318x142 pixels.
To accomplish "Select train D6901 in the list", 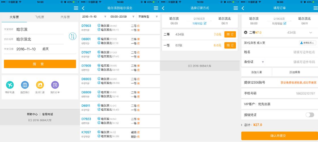I will [x=120, y=41].
